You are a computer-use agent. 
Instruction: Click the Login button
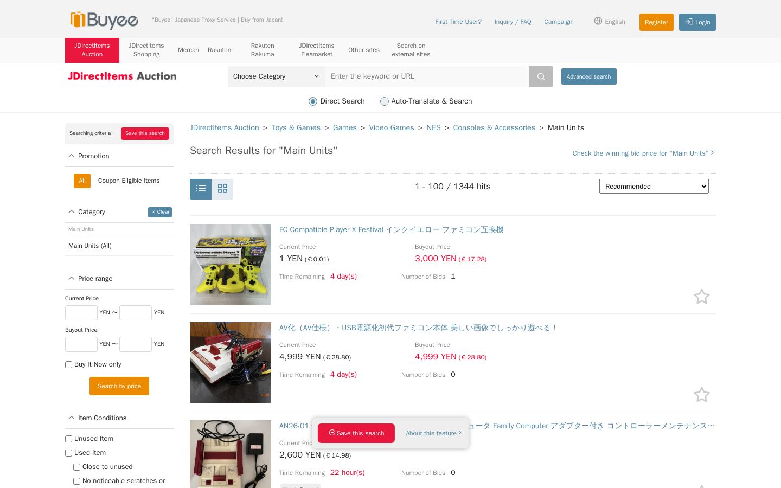coord(697,22)
